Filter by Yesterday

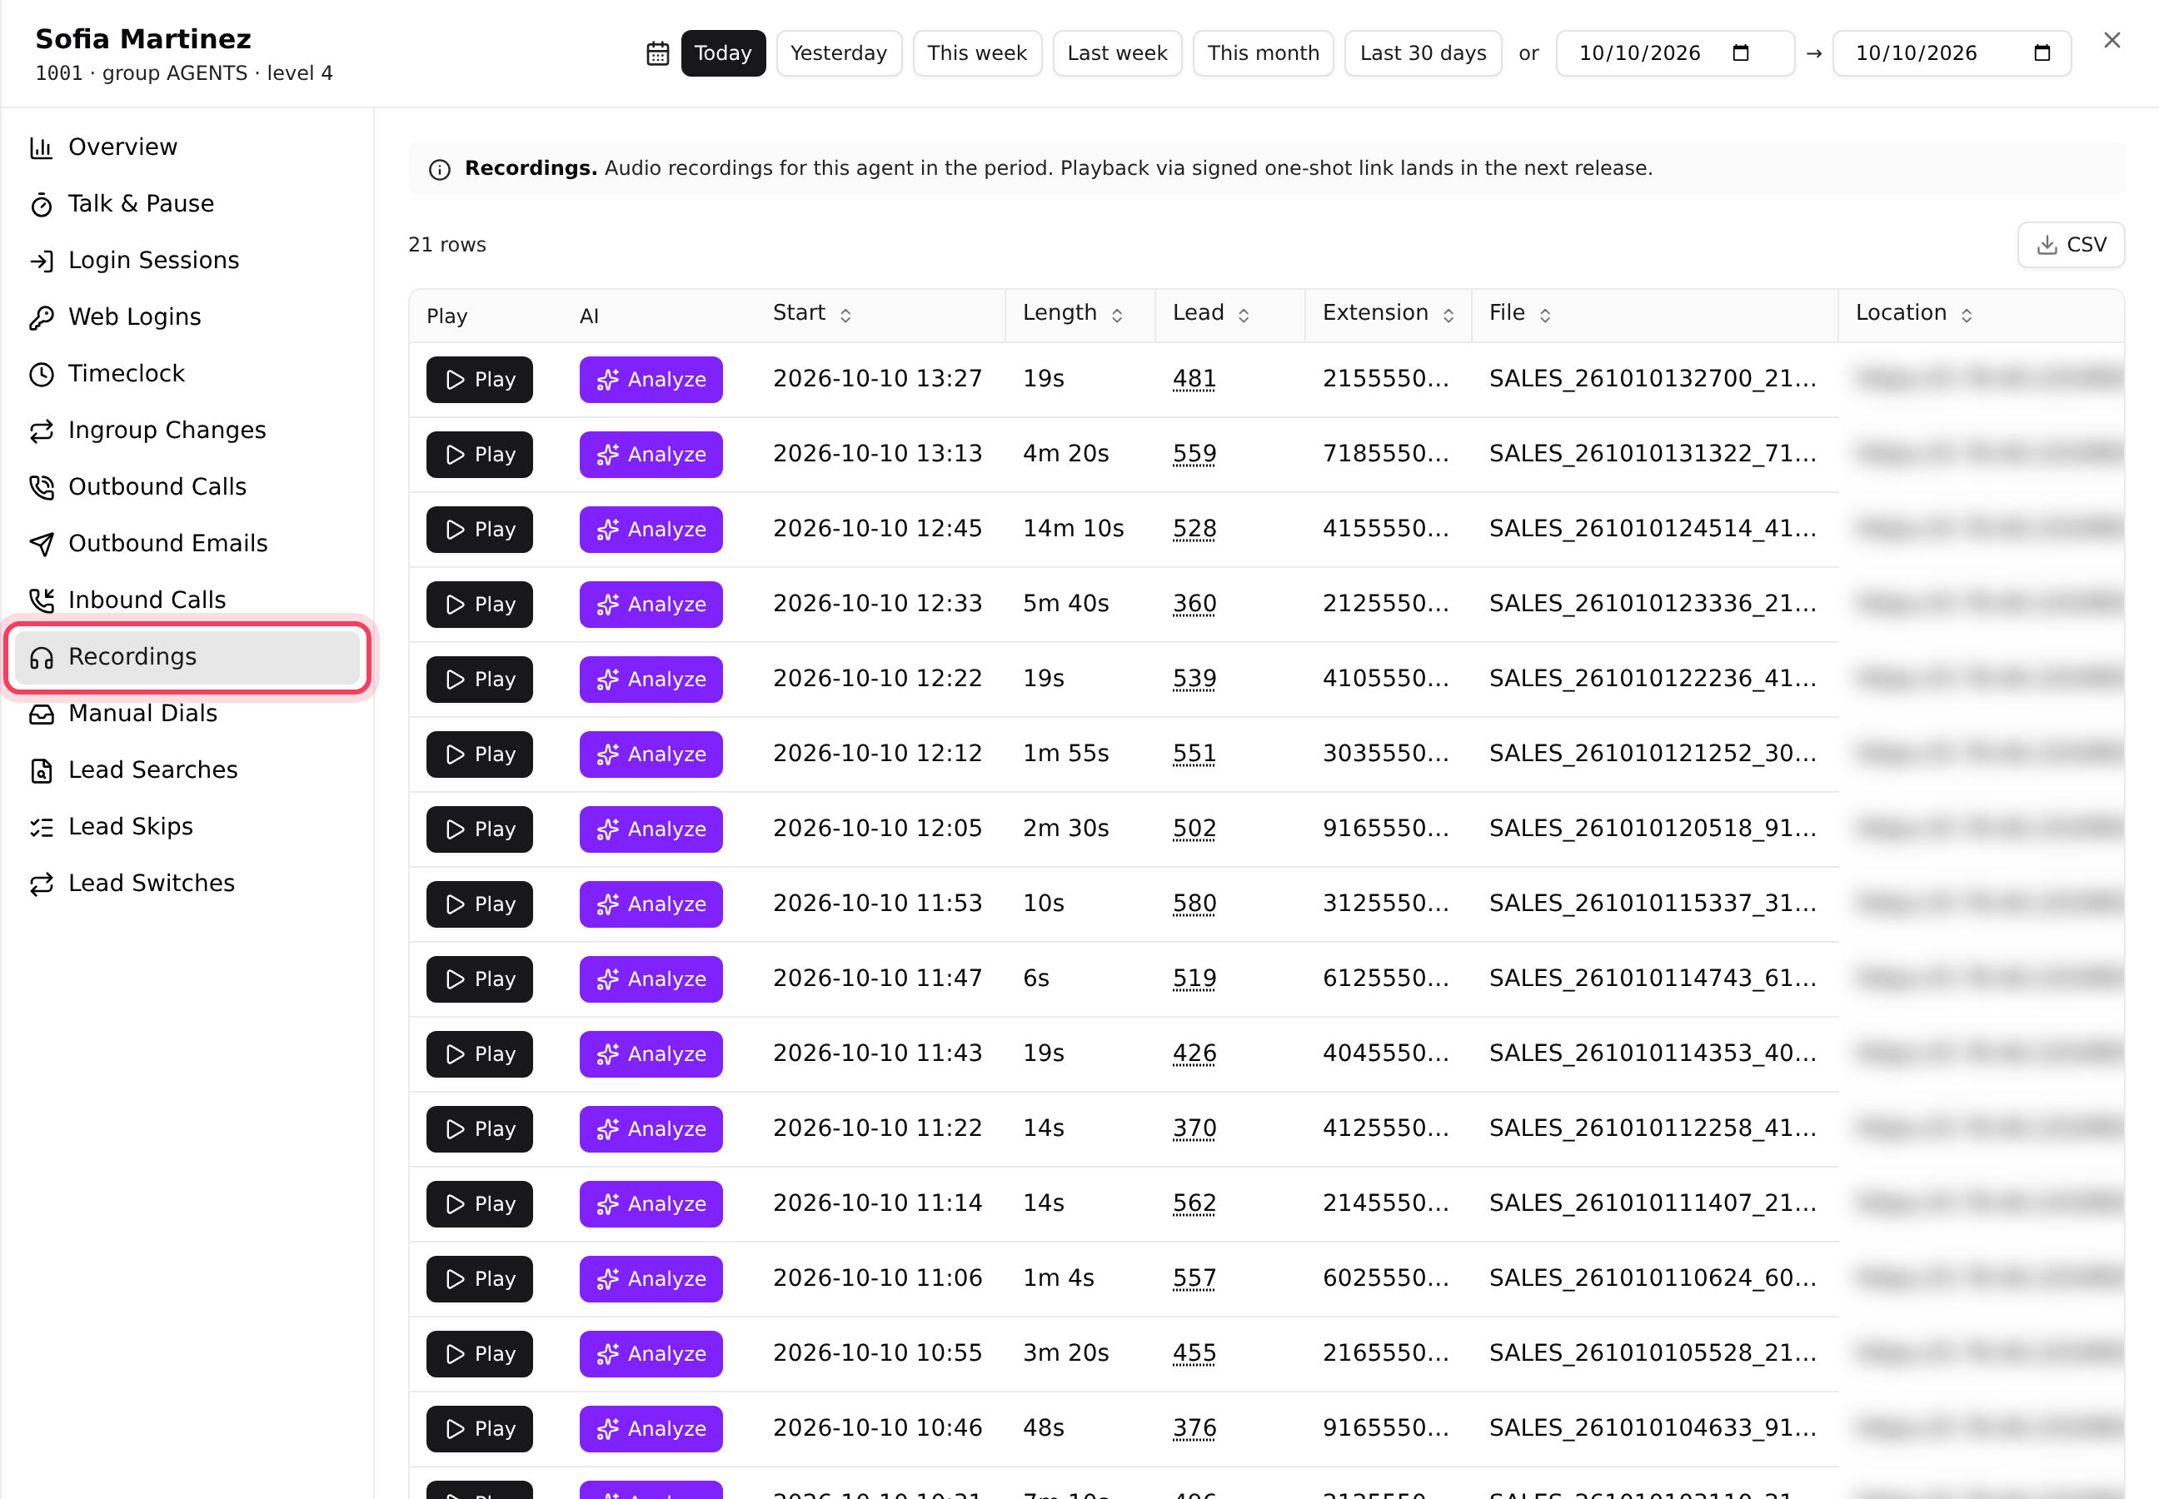[x=839, y=53]
